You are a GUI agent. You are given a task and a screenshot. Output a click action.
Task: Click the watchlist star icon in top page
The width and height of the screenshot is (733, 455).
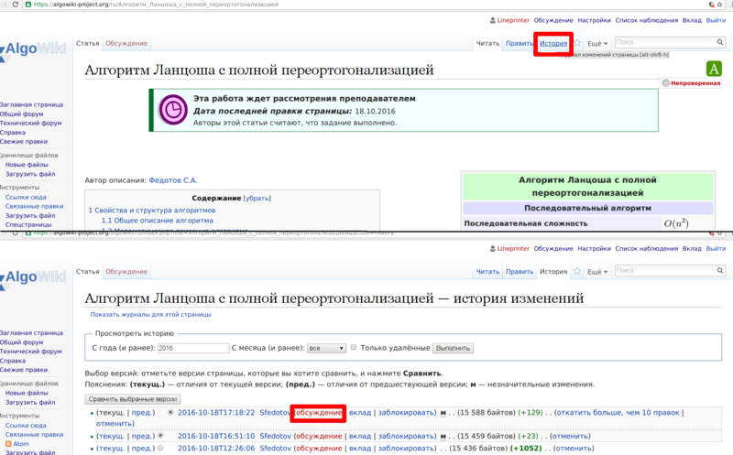[577, 43]
